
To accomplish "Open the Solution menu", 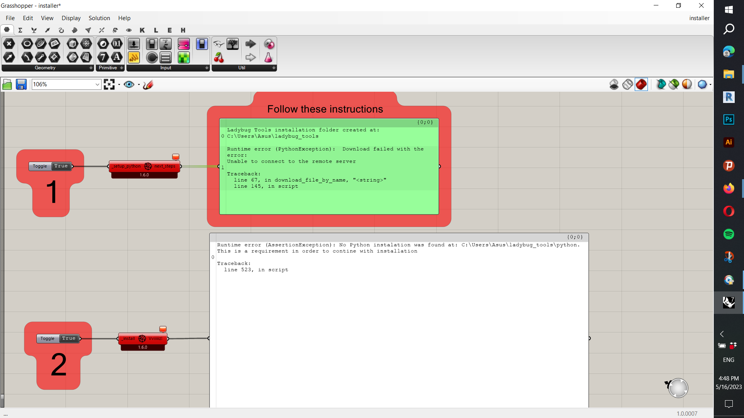I will (99, 18).
